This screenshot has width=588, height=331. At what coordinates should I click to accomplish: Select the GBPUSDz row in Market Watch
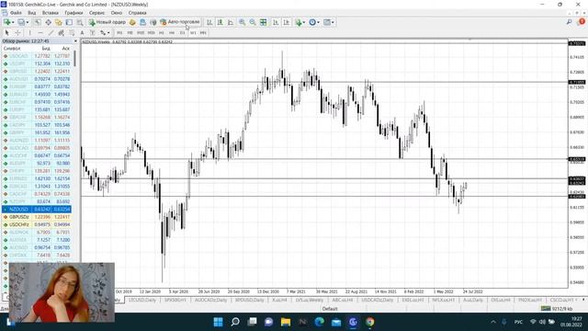(x=37, y=217)
